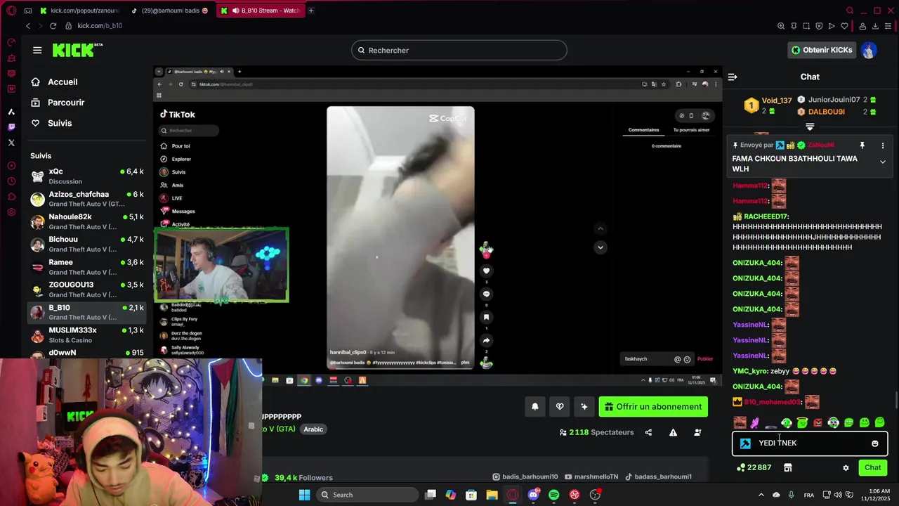Toggle stream notifications bell
Image resolution: width=899 pixels, height=506 pixels.
point(535,406)
